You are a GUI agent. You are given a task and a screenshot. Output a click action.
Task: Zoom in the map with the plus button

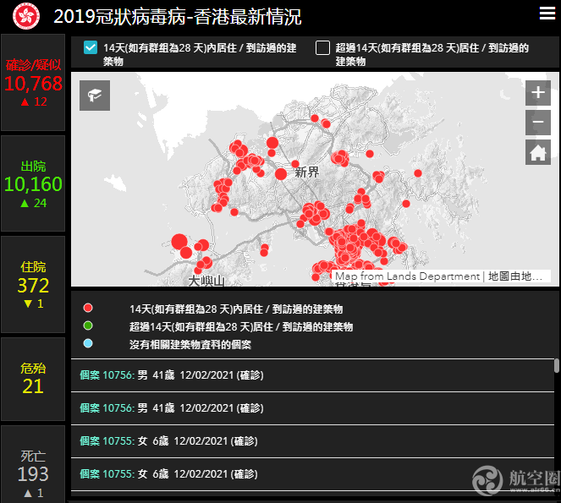[x=538, y=93]
